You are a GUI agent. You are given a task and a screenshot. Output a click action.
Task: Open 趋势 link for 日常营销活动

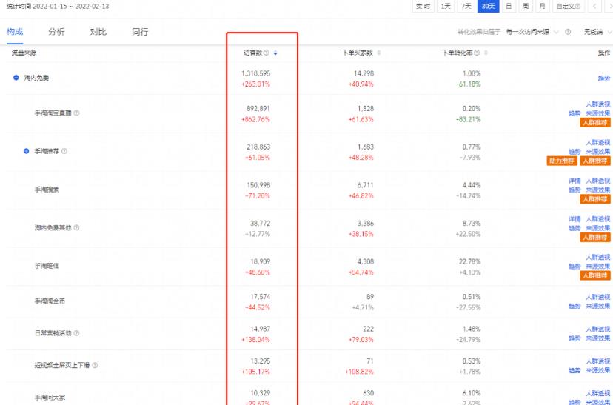[575, 338]
